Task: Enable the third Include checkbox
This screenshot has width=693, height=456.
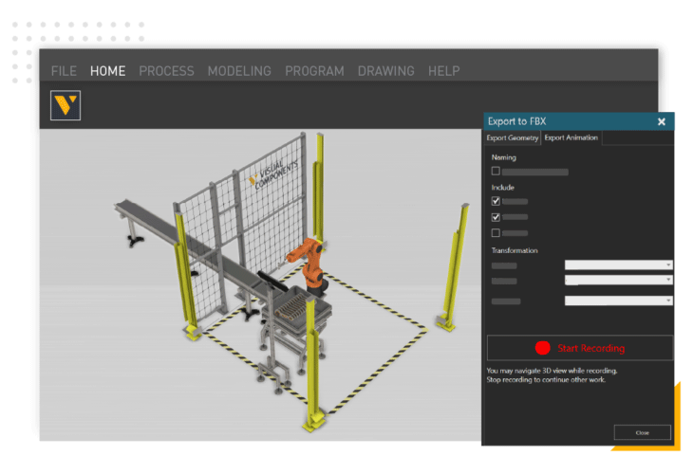Action: pyautogui.click(x=496, y=232)
